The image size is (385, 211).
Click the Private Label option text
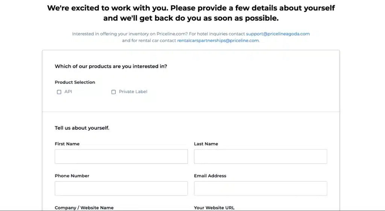133,92
